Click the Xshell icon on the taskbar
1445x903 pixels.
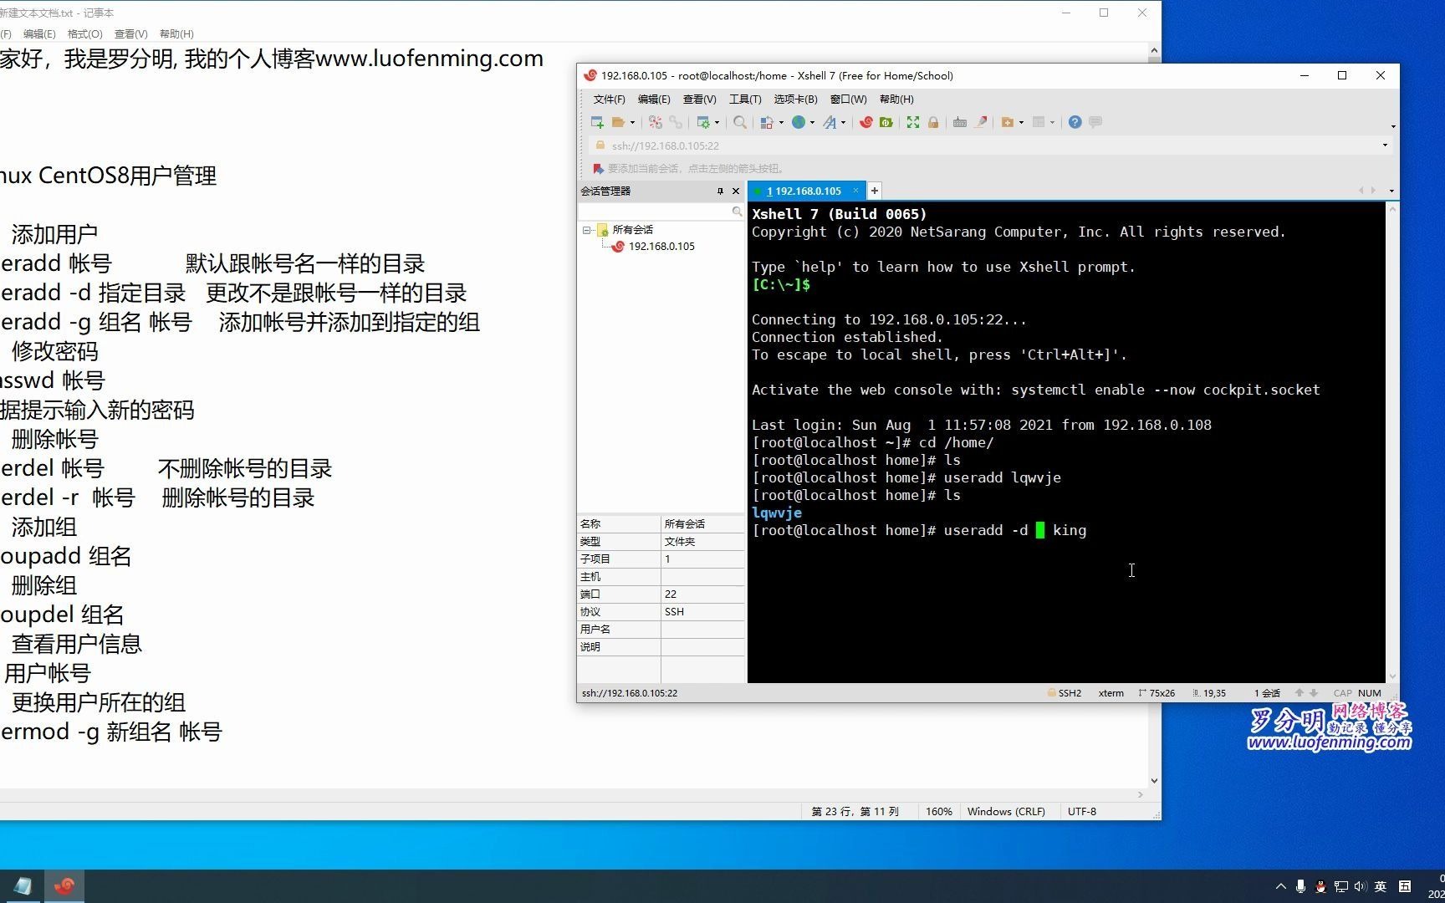[64, 886]
